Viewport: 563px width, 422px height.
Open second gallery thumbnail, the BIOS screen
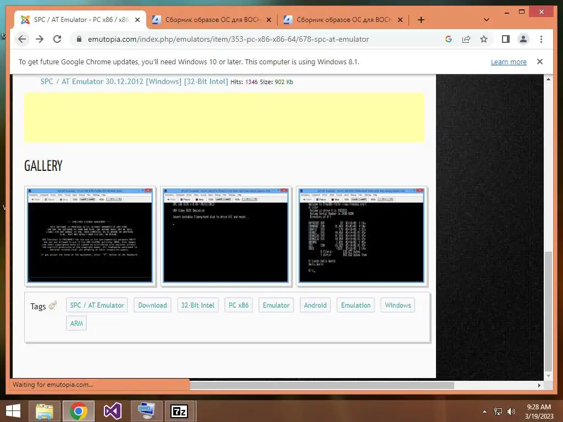pos(225,236)
